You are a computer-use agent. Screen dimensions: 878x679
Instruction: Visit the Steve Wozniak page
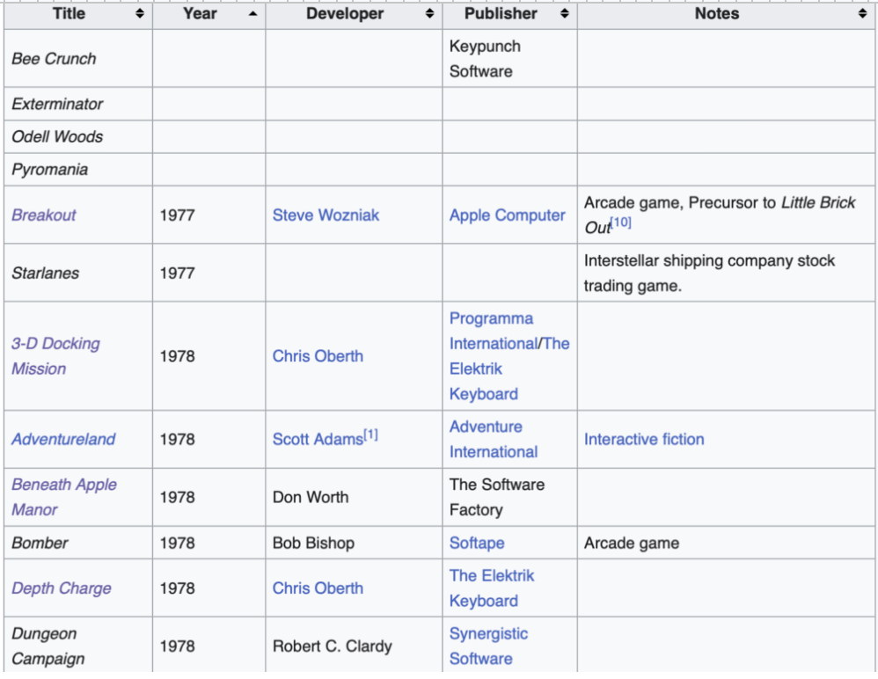click(x=326, y=215)
